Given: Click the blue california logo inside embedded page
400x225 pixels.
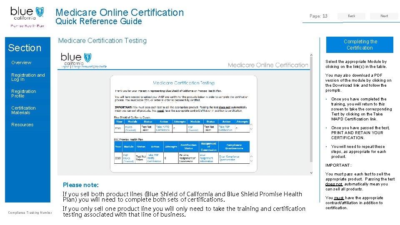Looking at the screenshot, I should coord(76,59).
